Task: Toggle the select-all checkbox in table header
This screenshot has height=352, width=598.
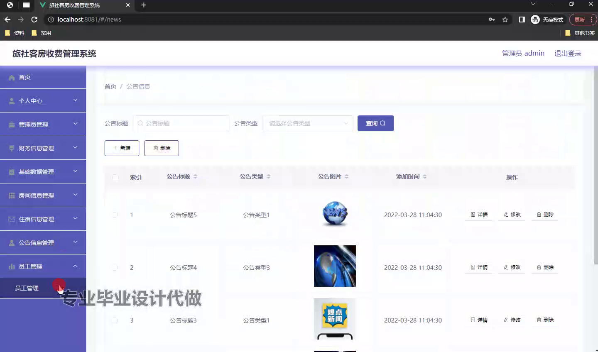Action: tap(115, 177)
